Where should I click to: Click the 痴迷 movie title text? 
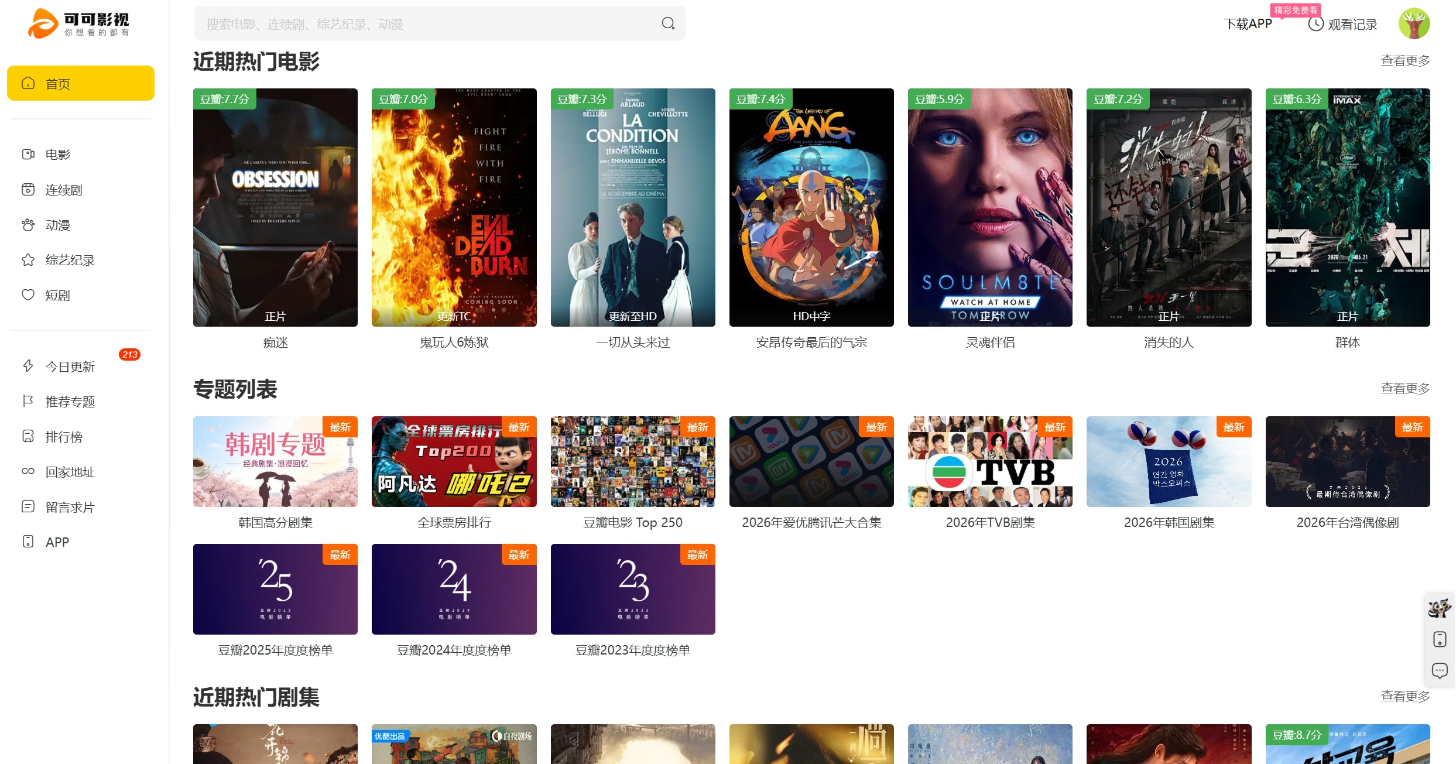click(x=275, y=342)
